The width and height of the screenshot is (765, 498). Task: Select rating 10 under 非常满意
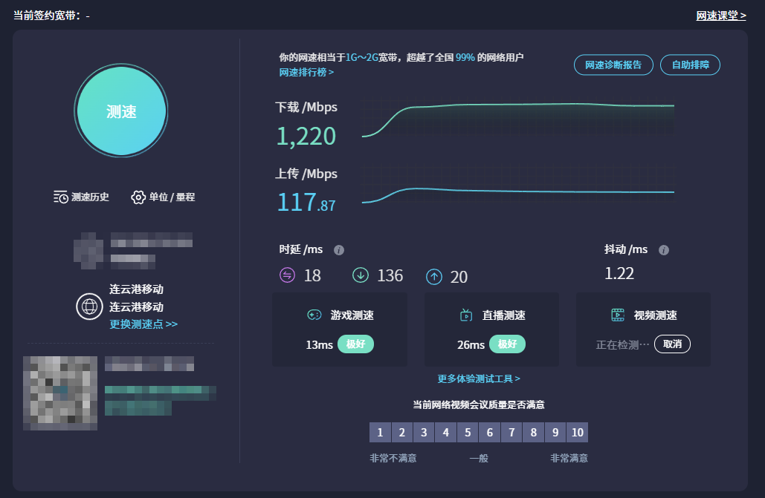pos(577,432)
